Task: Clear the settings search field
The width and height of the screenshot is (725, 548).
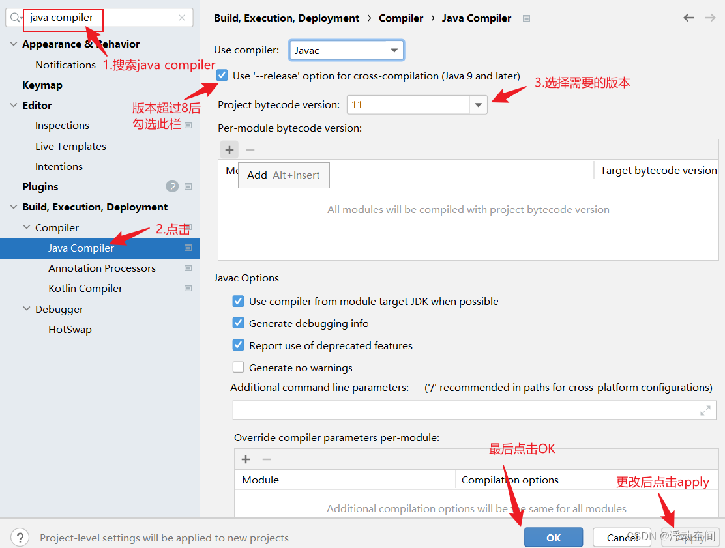Action: (182, 18)
